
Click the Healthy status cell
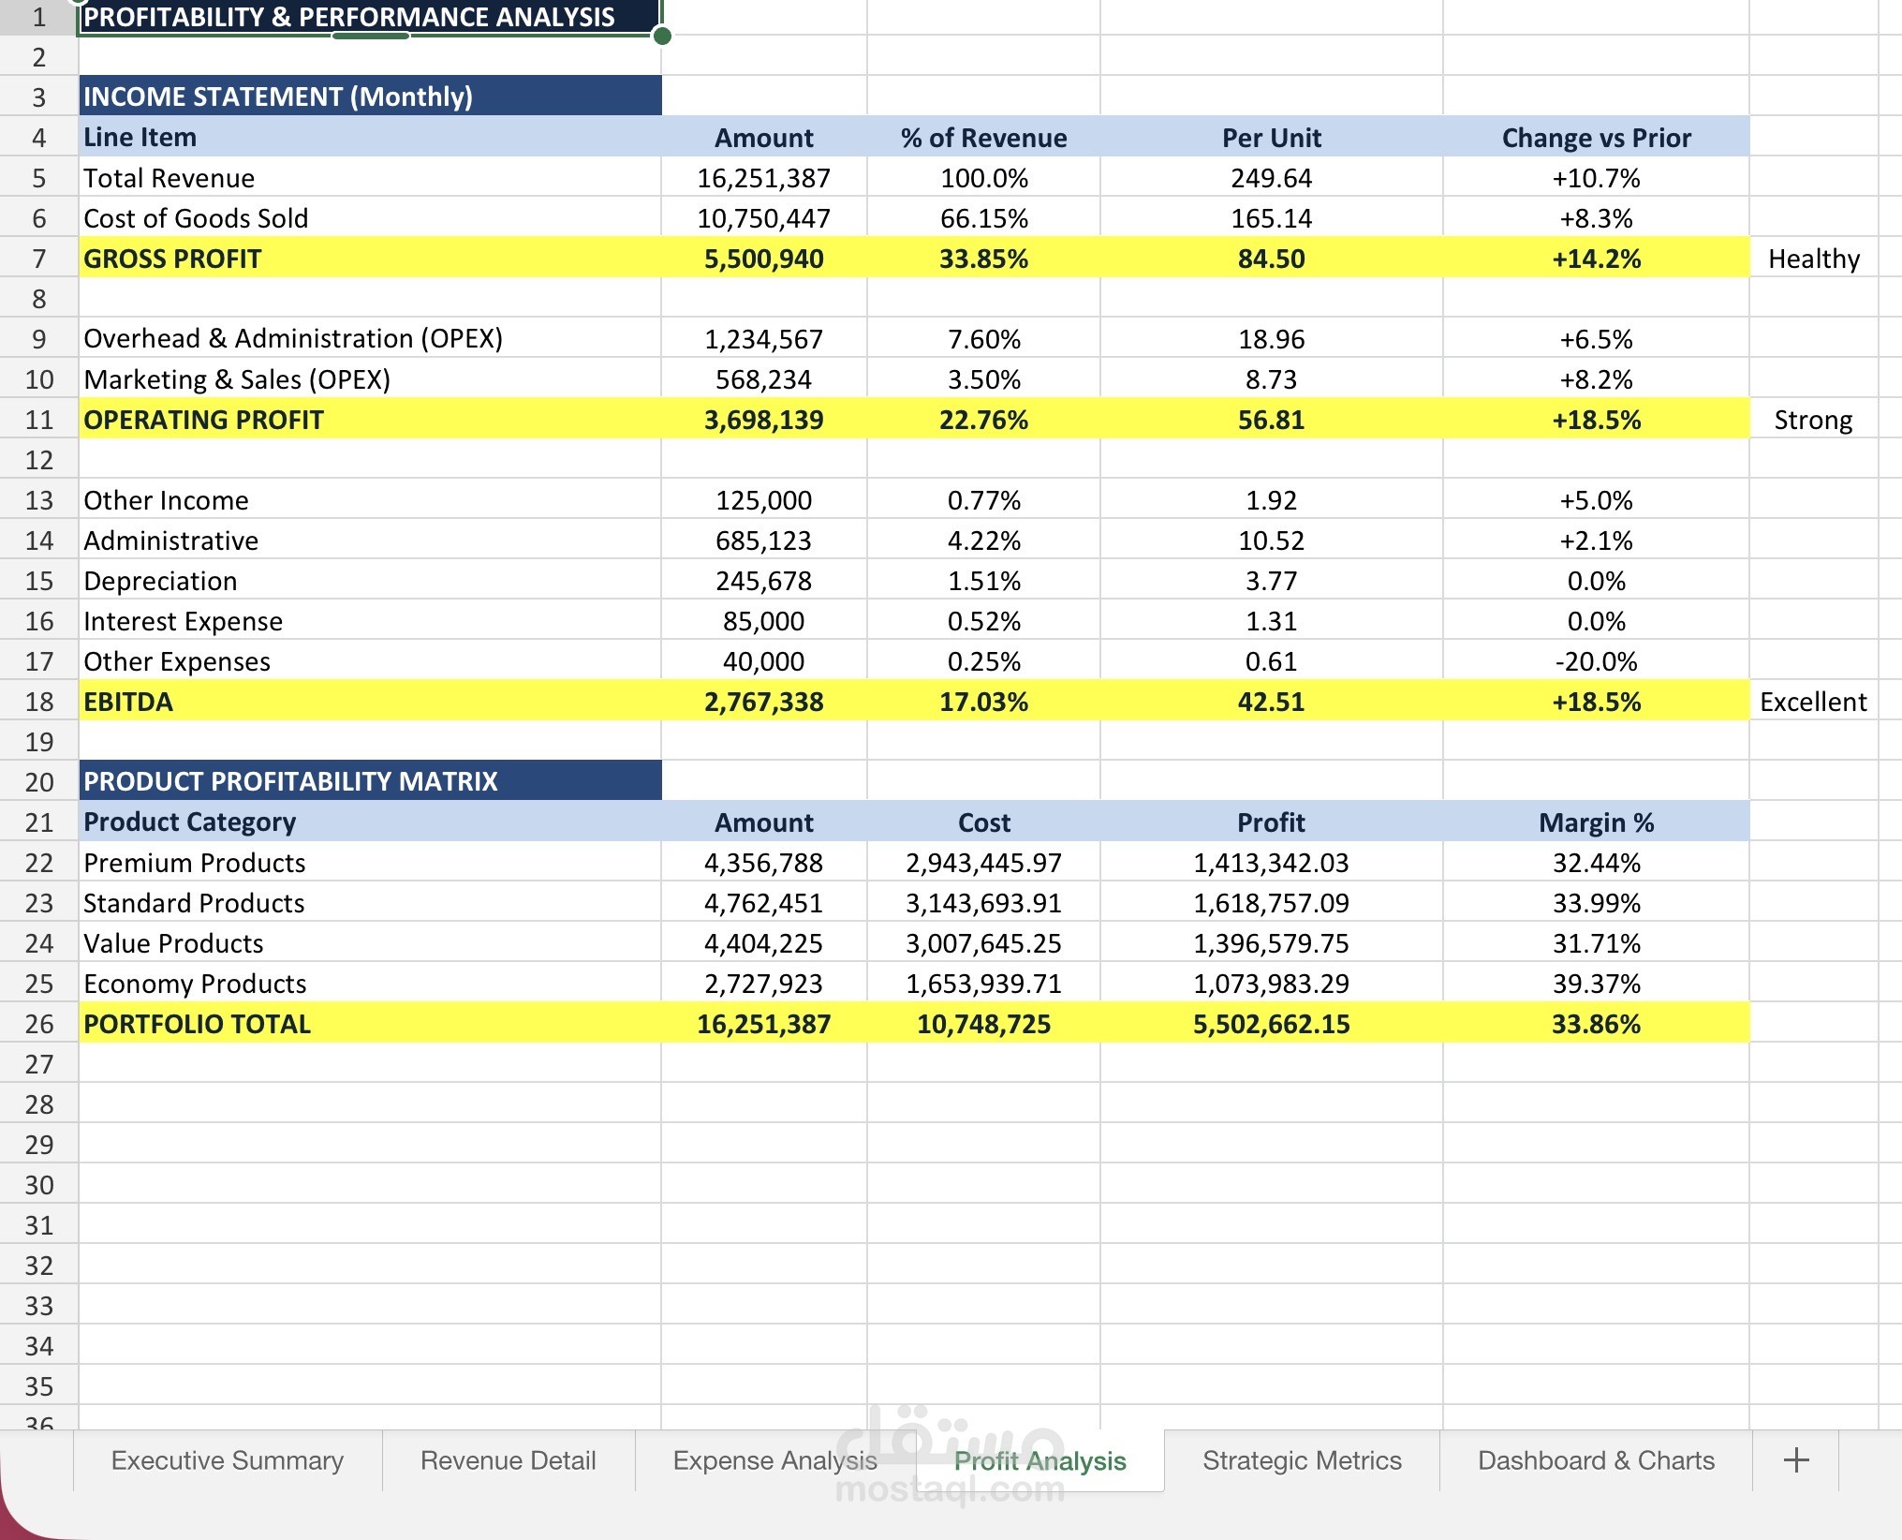pyautogui.click(x=1813, y=259)
